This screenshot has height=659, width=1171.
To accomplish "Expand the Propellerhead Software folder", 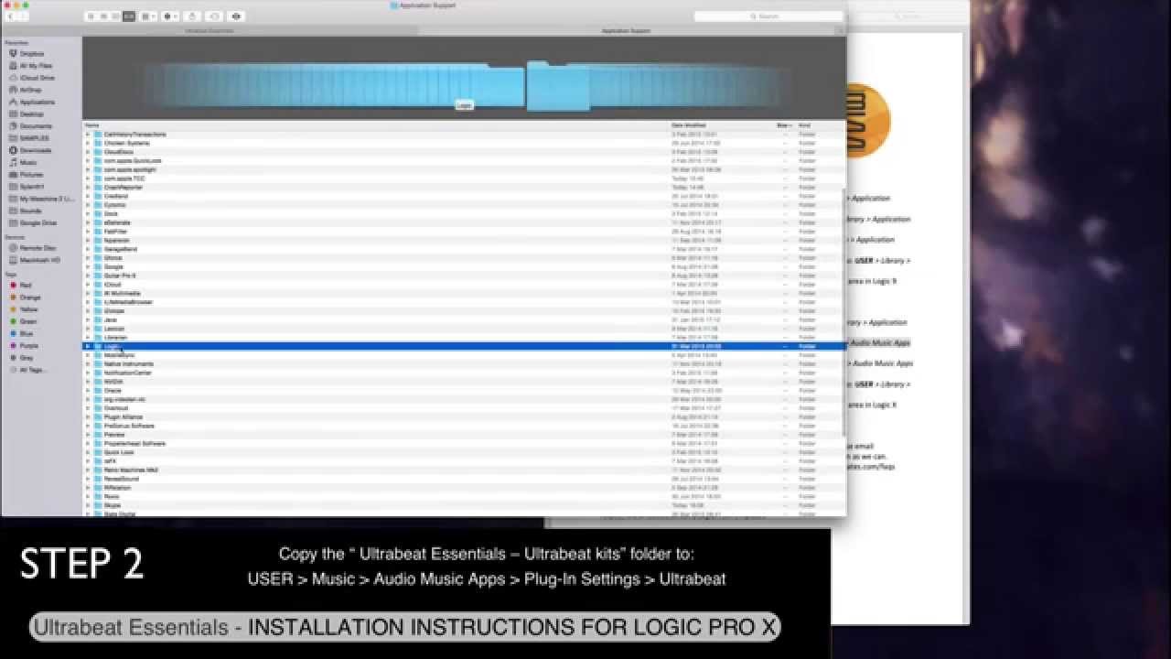I will pyautogui.click(x=88, y=444).
